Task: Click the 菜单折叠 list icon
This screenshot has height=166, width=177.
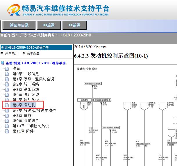Action: 23,53
